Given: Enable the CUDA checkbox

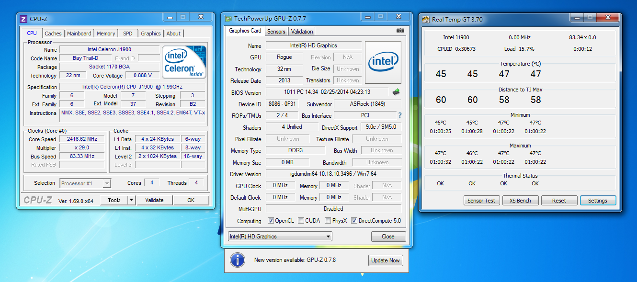Looking at the screenshot, I should point(301,221).
